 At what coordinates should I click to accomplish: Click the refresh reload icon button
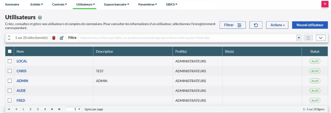(256, 25)
